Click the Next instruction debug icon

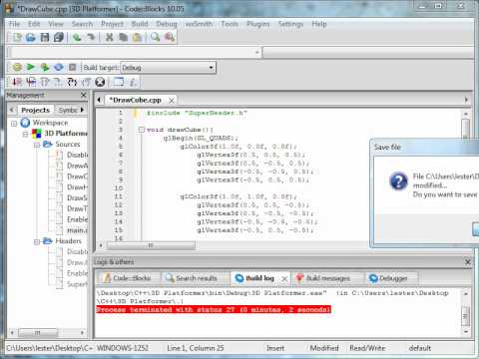(x=58, y=82)
